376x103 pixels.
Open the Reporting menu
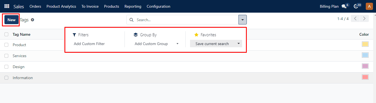(x=133, y=6)
